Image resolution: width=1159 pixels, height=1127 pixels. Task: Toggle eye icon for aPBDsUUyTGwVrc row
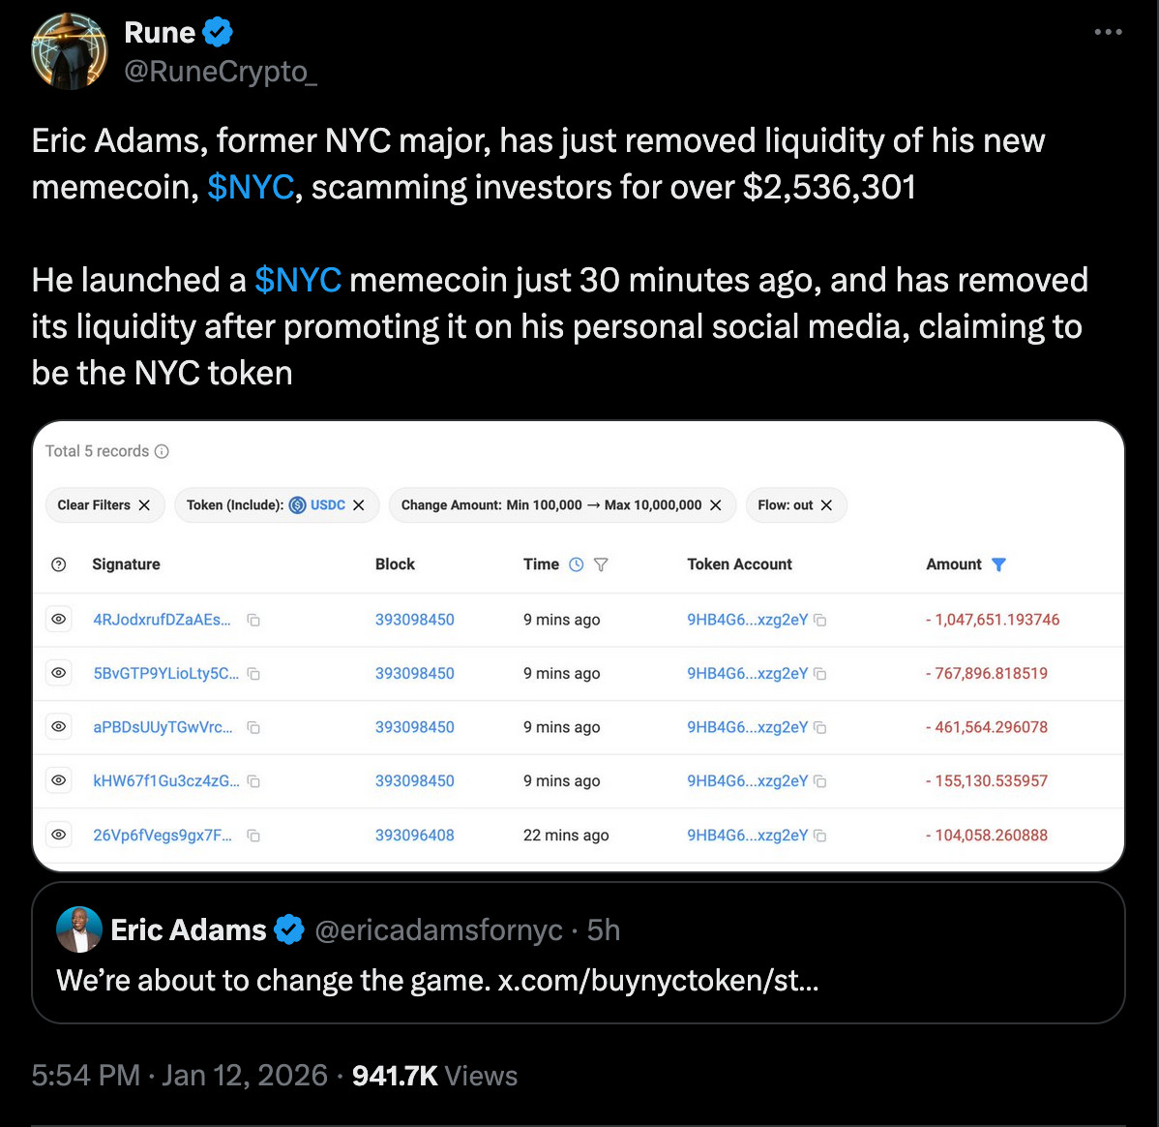click(59, 726)
